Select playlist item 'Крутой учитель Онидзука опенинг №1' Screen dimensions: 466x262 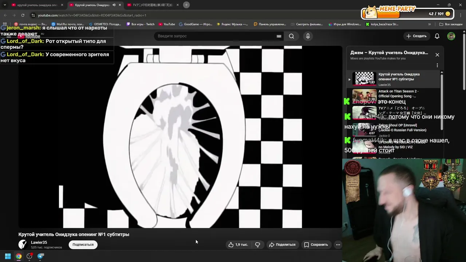(x=394, y=79)
